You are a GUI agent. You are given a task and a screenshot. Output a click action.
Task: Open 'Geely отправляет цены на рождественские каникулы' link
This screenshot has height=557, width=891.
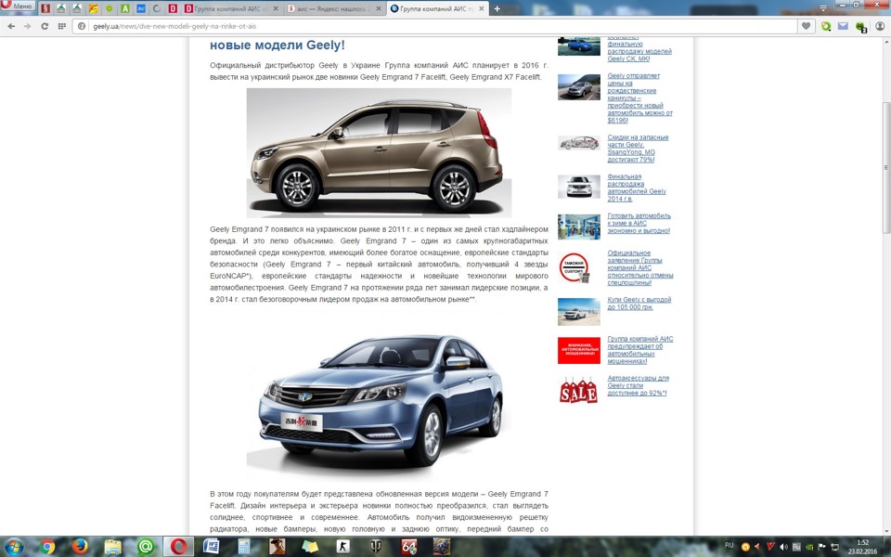639,97
